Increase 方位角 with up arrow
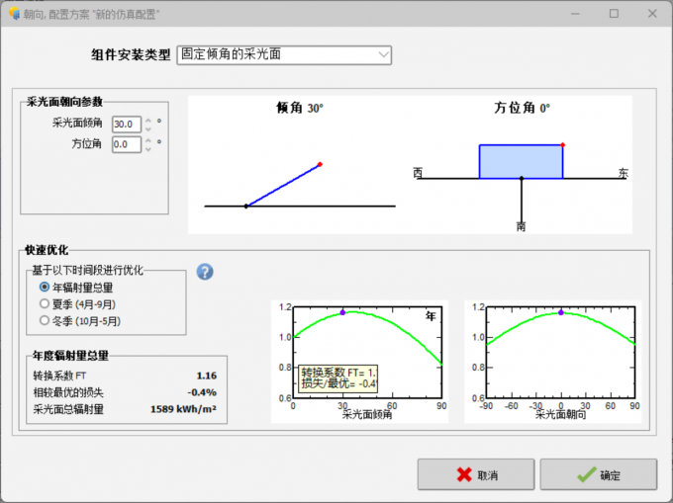The height and width of the screenshot is (503, 673). [148, 140]
